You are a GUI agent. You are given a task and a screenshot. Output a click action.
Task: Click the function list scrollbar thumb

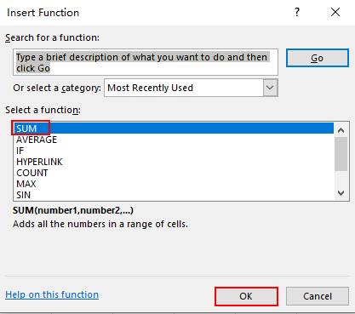[x=341, y=154]
